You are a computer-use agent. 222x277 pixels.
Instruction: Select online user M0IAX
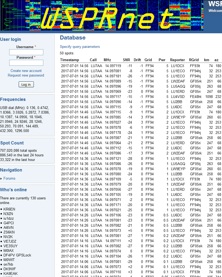(x=8, y=250)
